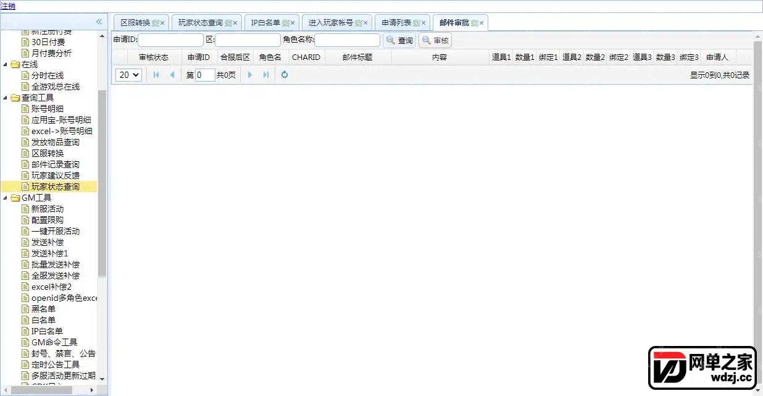Click the 注销 logout link
Viewport: 763px width, 396px height.
tap(8, 6)
